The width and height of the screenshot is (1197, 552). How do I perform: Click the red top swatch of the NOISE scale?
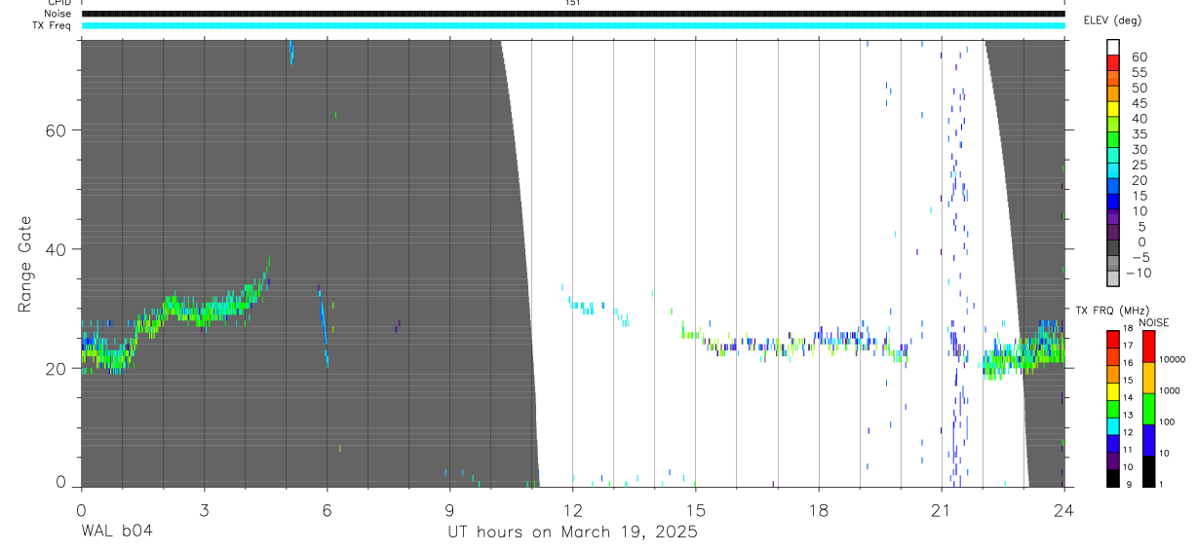tap(1149, 347)
